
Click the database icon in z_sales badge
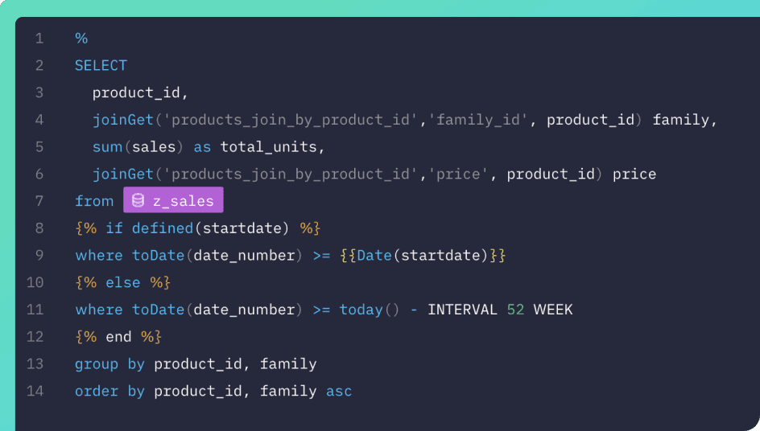click(x=138, y=201)
